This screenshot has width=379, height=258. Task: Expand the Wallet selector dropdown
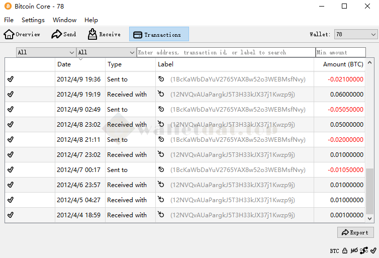click(355, 34)
